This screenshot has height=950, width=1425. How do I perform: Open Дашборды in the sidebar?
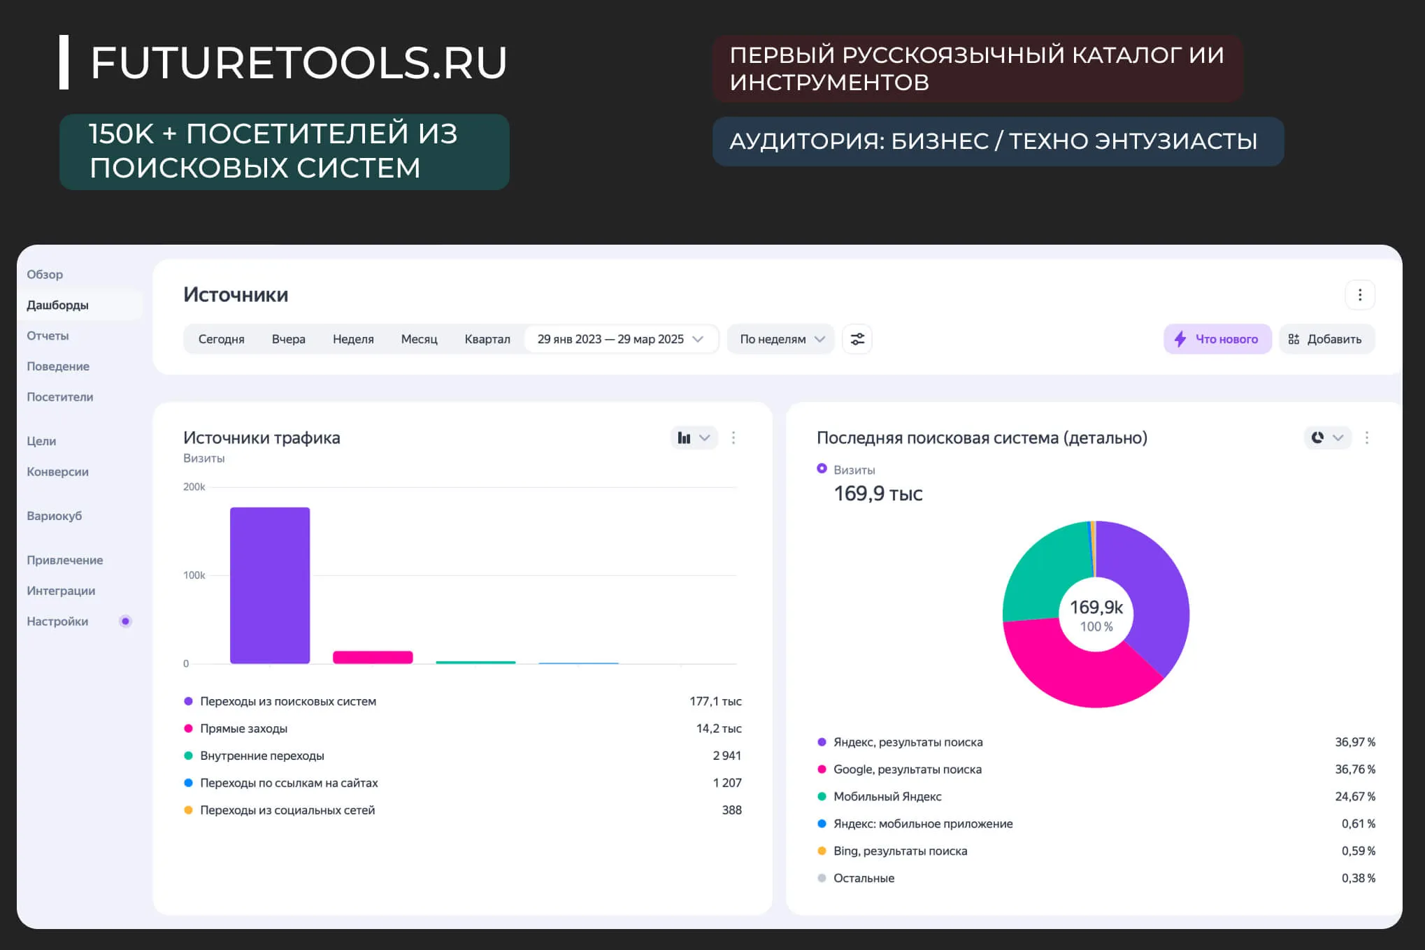pyautogui.click(x=58, y=305)
